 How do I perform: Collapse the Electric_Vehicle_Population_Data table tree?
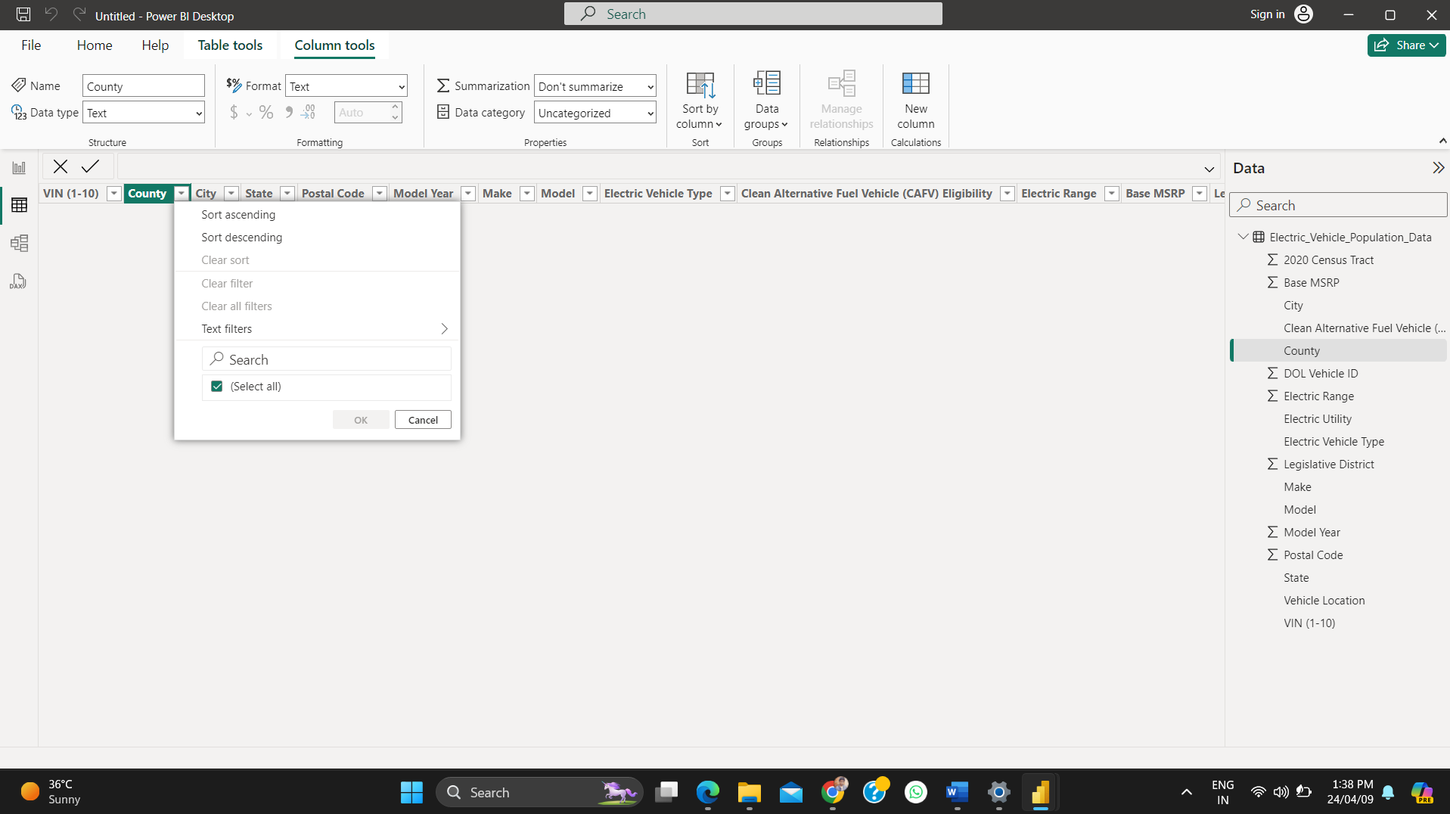point(1243,237)
